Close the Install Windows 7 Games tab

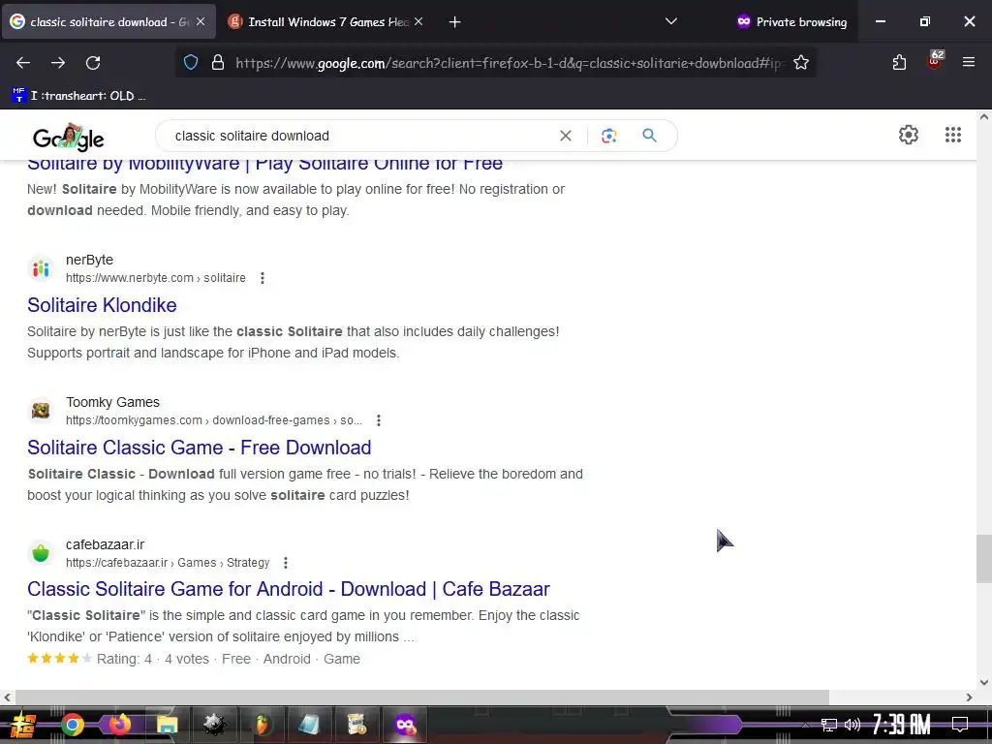(x=418, y=21)
